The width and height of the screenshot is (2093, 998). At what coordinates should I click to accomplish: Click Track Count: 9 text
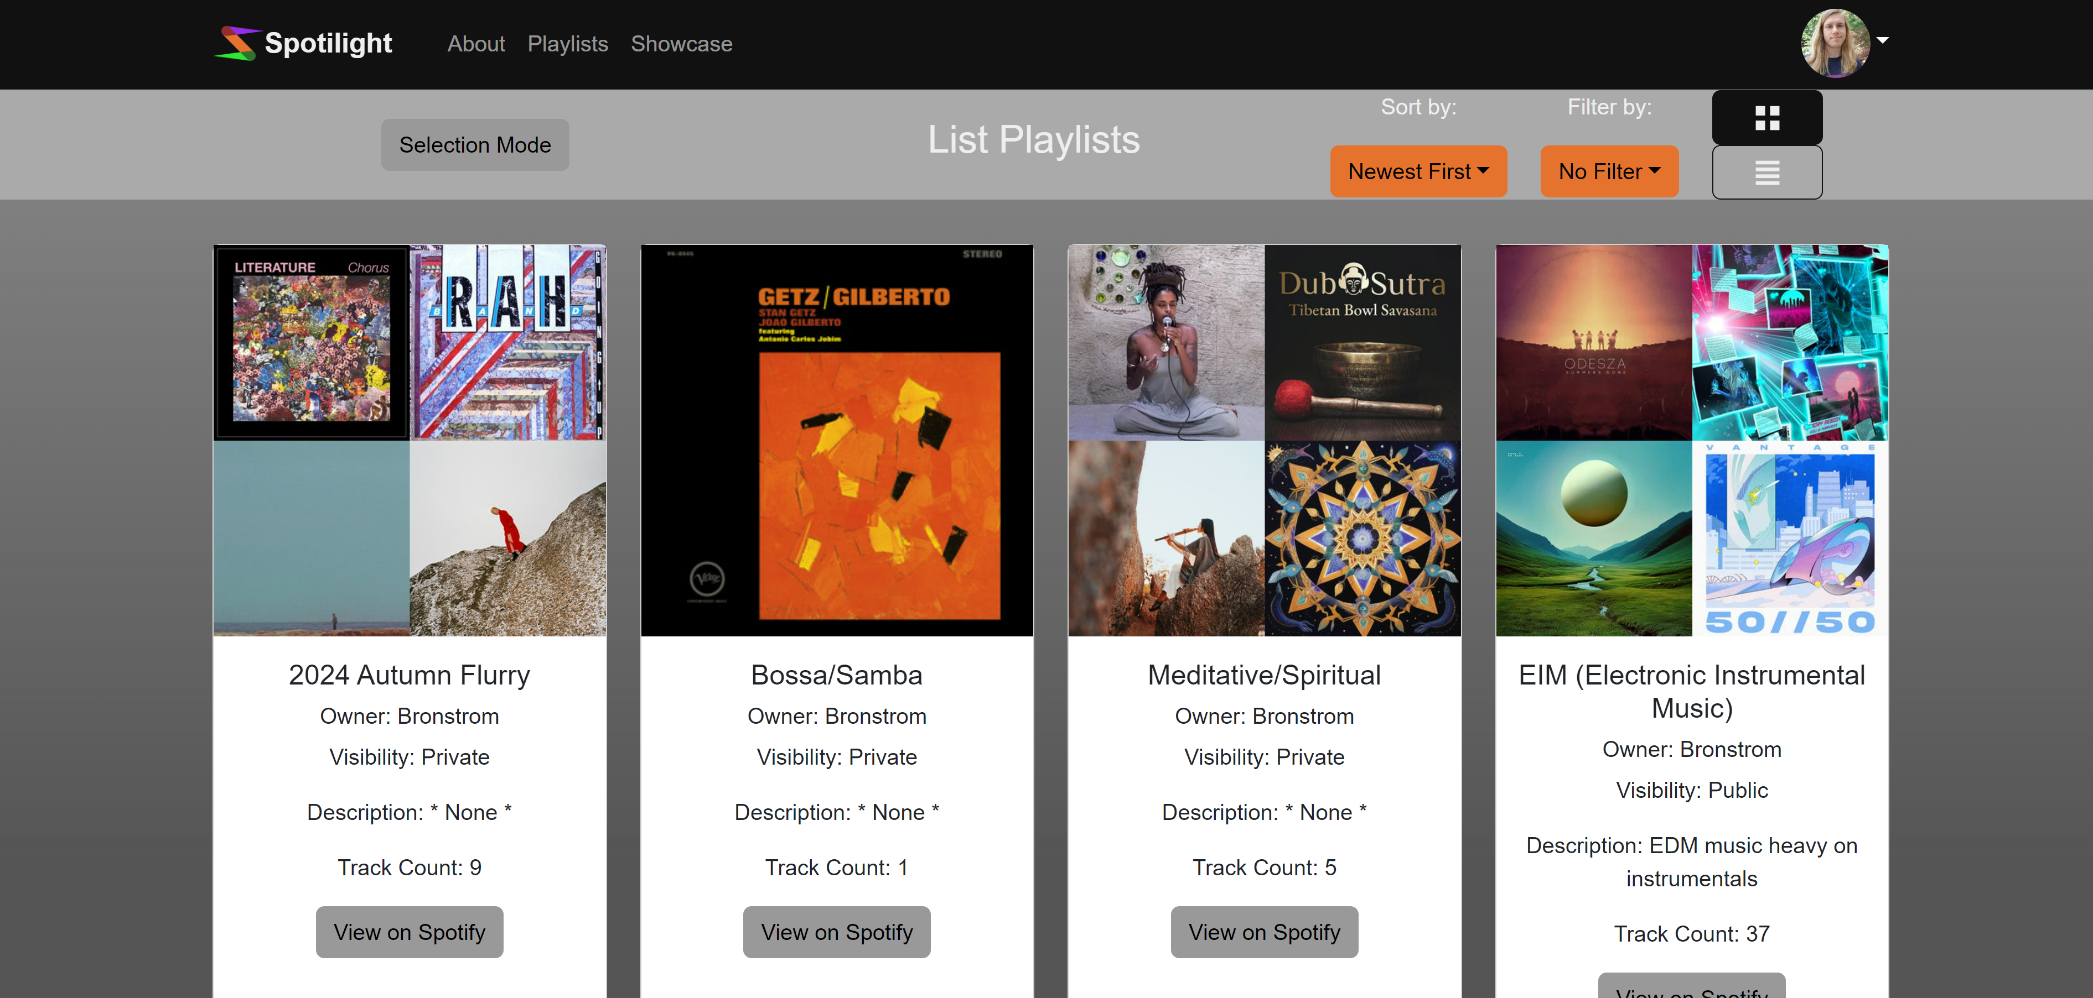408,868
